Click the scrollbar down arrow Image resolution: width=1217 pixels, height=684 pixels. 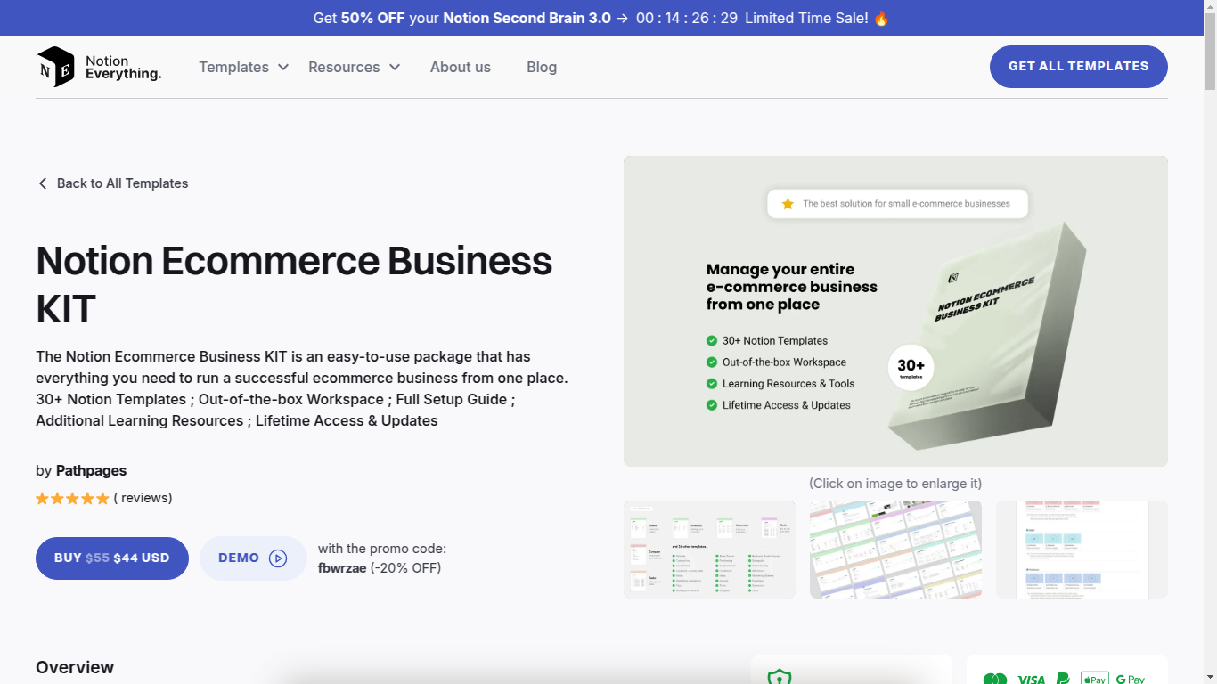click(x=1210, y=677)
